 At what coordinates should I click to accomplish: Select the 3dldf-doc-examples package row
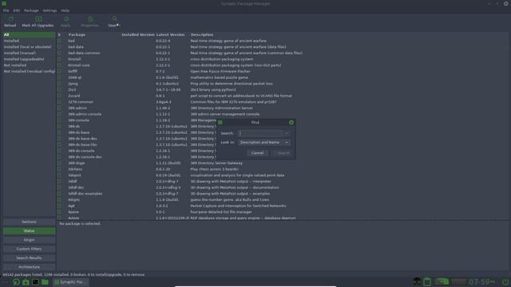(x=283, y=194)
